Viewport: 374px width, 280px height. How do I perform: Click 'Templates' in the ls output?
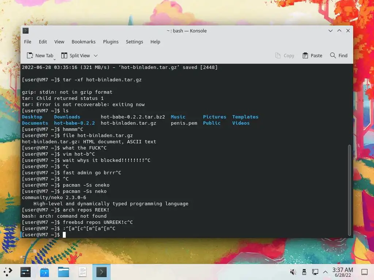245,117
